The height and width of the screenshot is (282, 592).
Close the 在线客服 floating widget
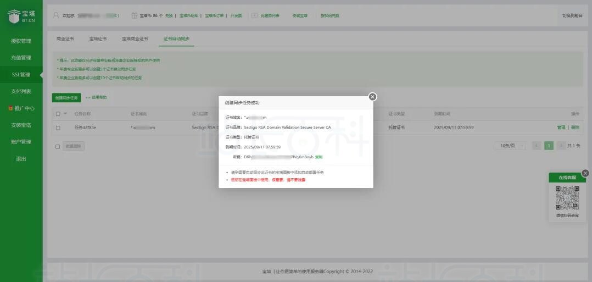[x=585, y=173]
